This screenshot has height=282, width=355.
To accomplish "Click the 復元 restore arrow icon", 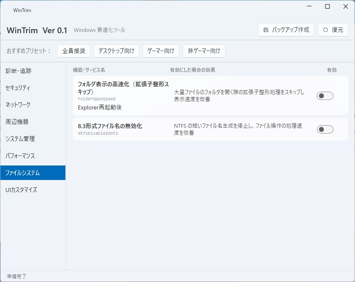I will 325,30.
